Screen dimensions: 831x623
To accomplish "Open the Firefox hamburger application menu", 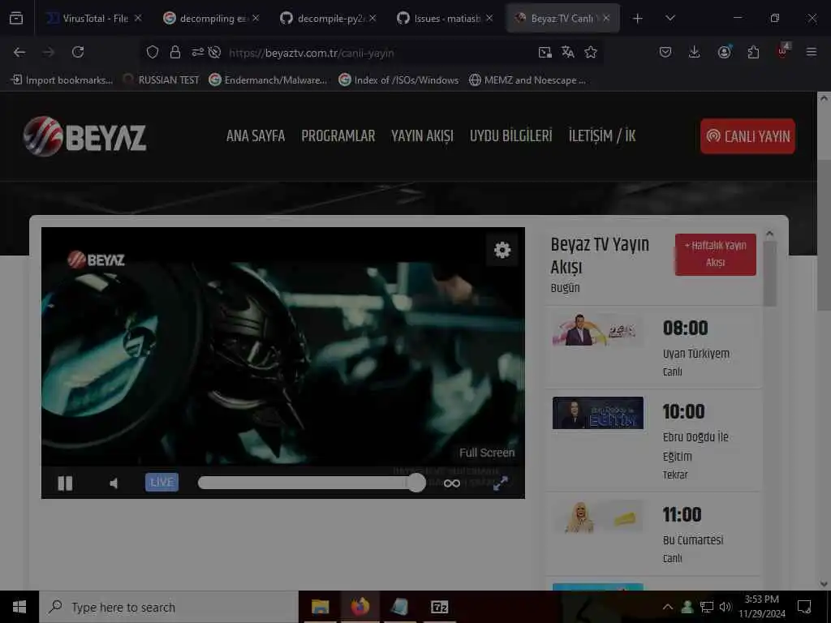I will (x=812, y=52).
